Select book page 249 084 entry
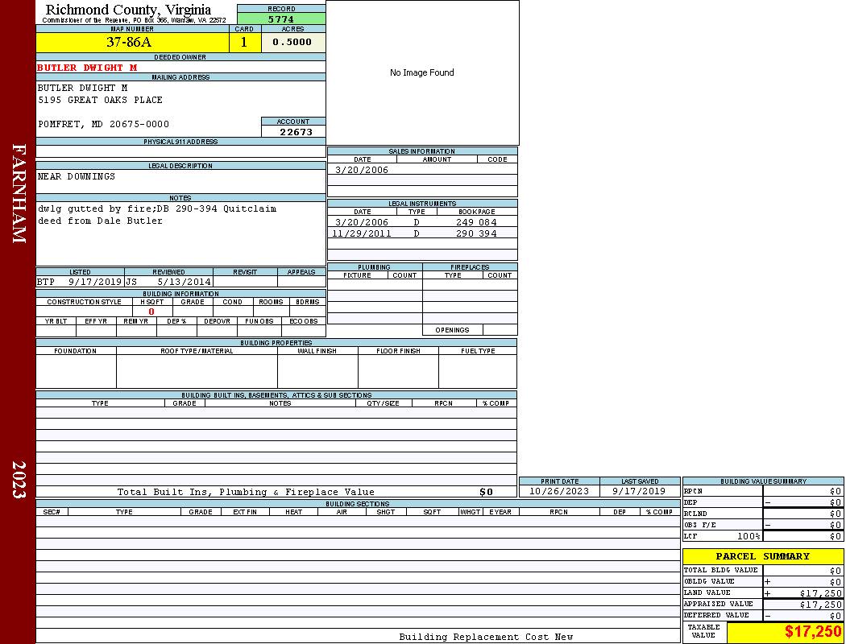Screen dimensions: 846x644 pyautogui.click(x=475, y=222)
